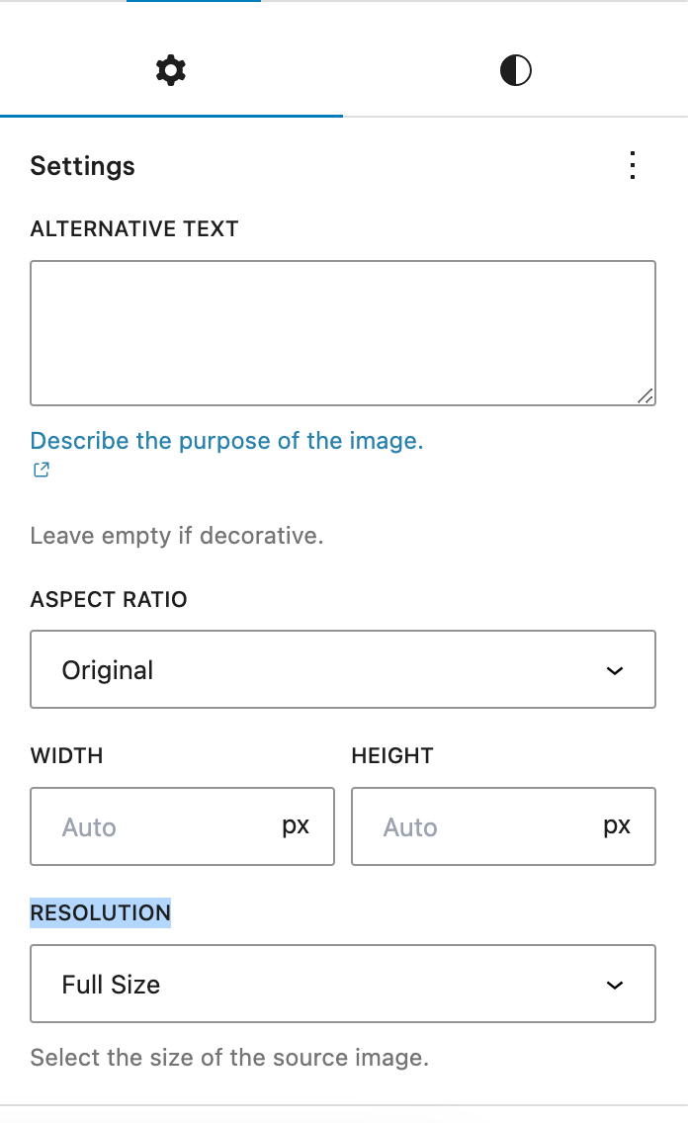The image size is (688, 1123).
Task: Click the external link icon below description
Action: 41,471
